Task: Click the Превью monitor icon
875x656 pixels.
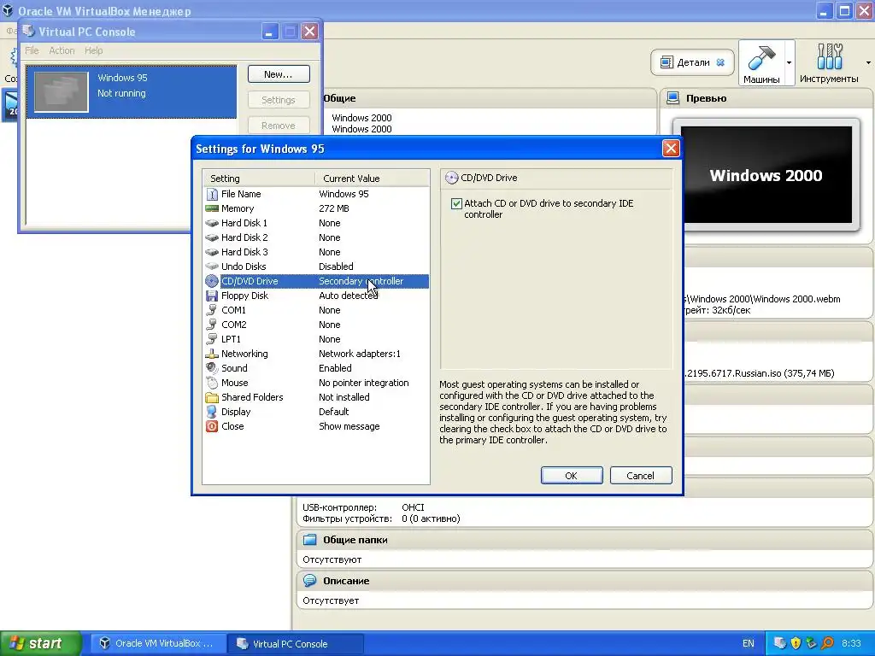Action: (x=673, y=98)
